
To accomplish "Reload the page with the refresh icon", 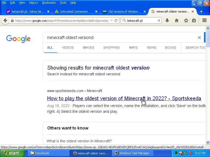I will [116, 20].
